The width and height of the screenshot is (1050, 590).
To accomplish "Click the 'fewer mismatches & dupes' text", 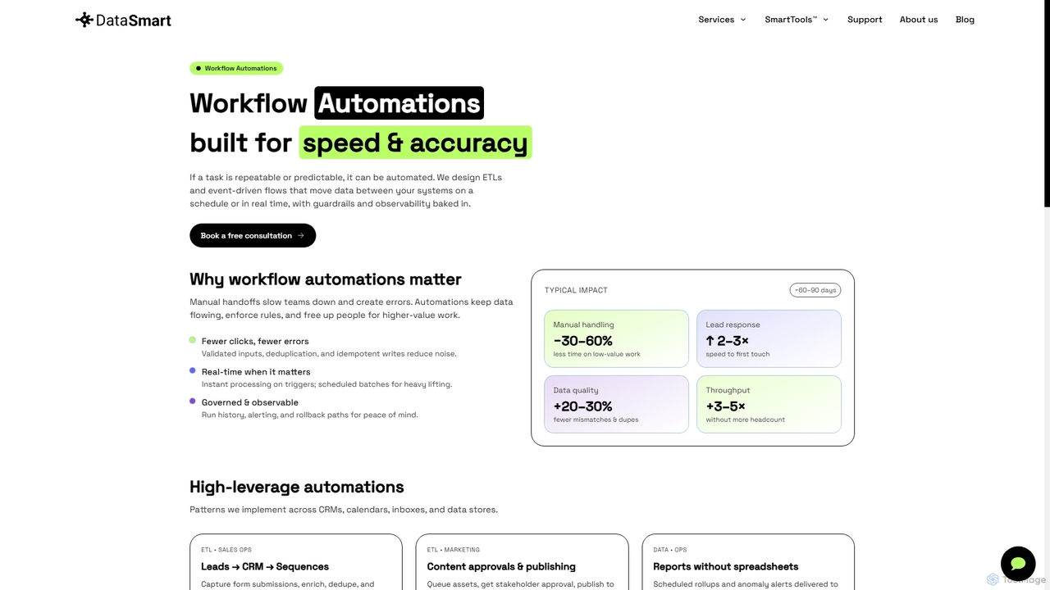I will 596,420.
